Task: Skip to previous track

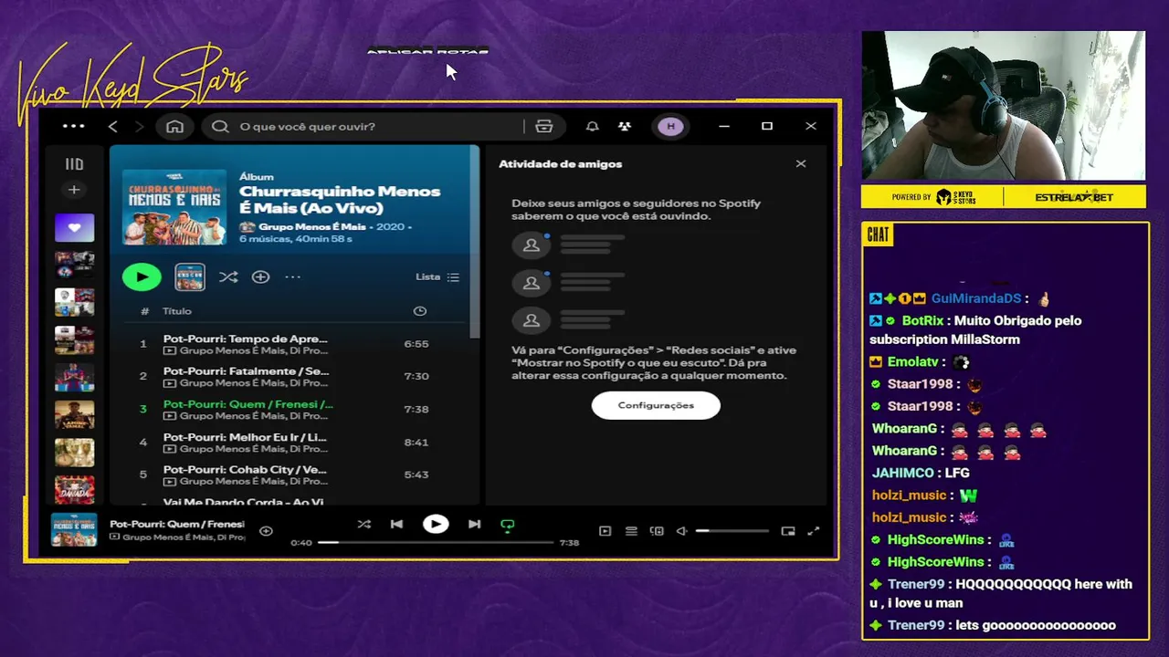Action: 396,524
